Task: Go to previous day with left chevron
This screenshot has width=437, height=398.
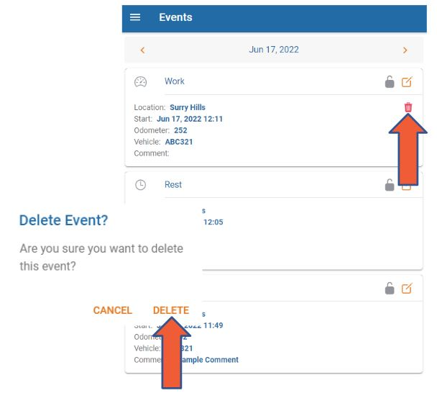Action: pyautogui.click(x=142, y=50)
